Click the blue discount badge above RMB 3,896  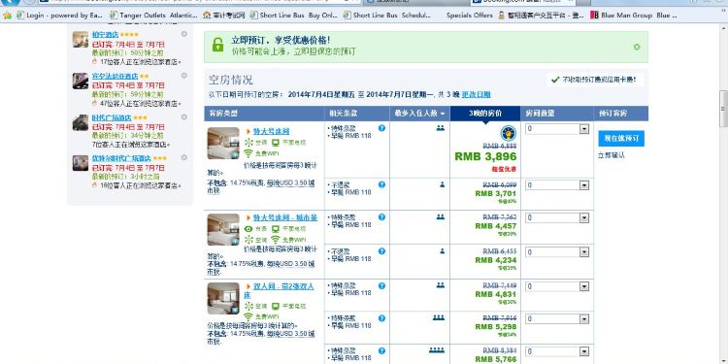(508, 133)
